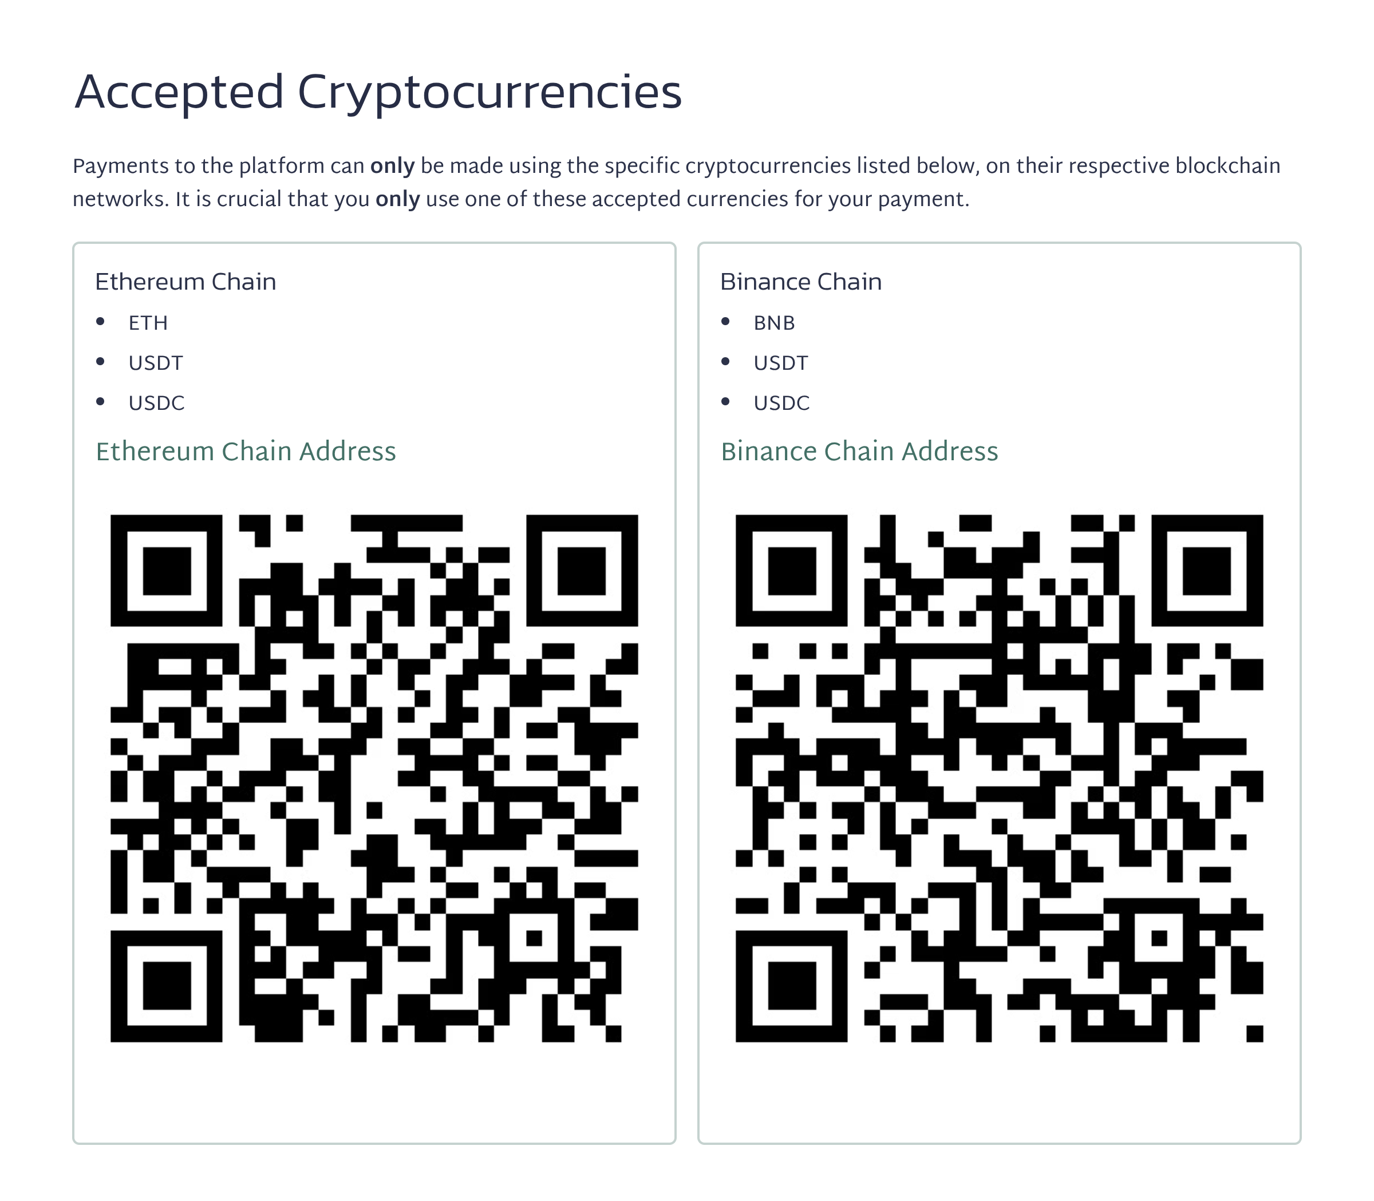Click the first bold "only" in the paragraph
Screen dimensions: 1374x1201
tap(392, 166)
